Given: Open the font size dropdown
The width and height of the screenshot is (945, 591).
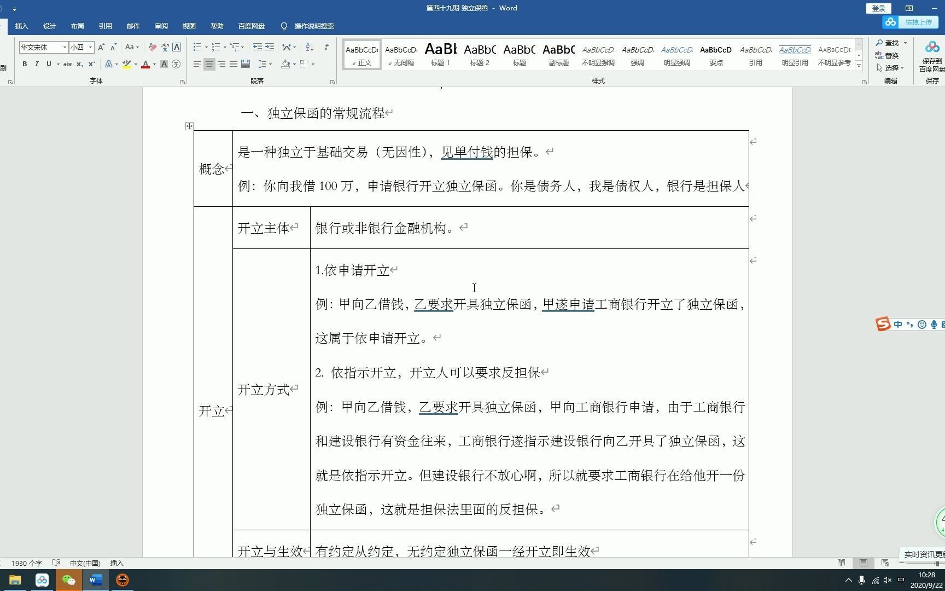Looking at the screenshot, I should pos(91,47).
